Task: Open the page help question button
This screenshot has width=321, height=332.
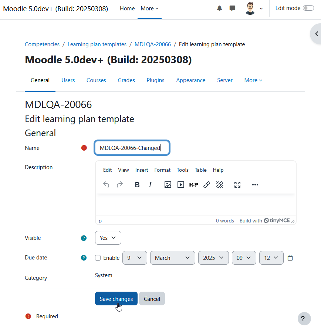Action: click(304, 318)
